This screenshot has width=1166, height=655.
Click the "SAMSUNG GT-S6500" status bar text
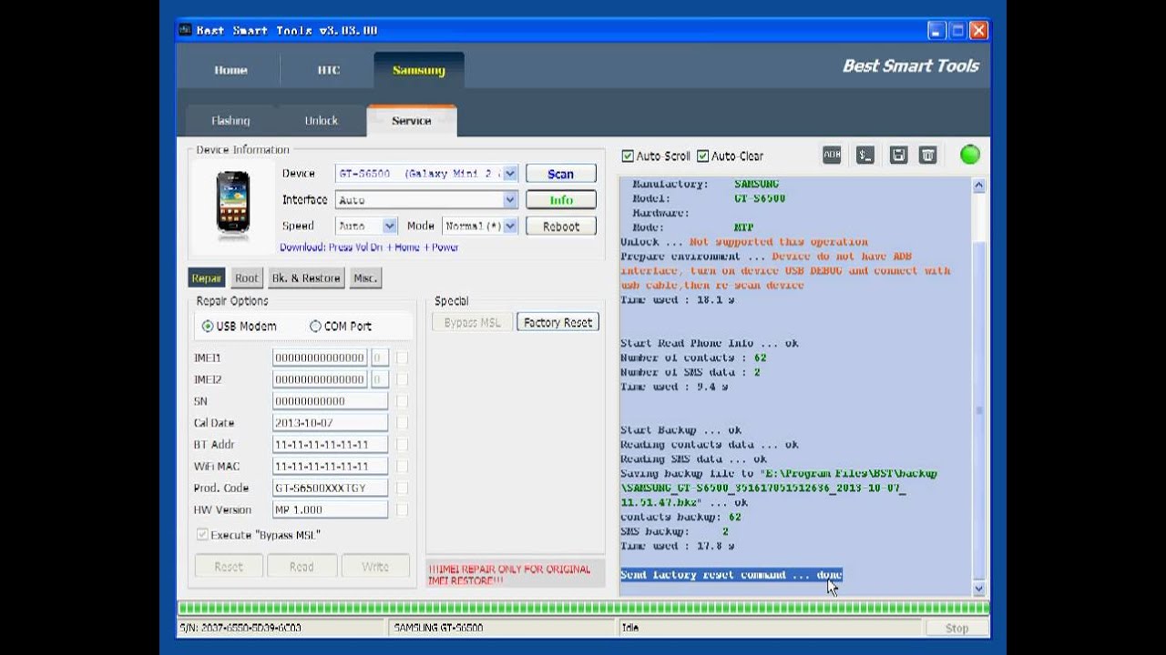(438, 628)
